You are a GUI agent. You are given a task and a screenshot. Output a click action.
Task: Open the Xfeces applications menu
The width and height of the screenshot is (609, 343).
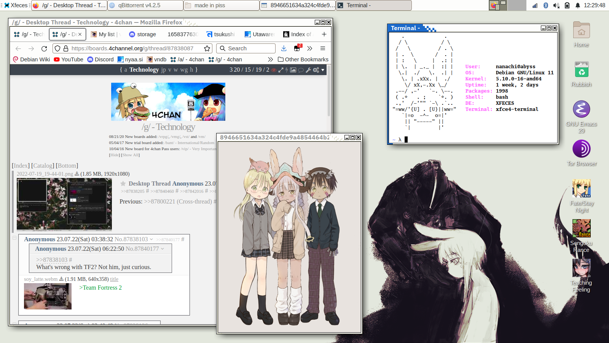coord(16,5)
